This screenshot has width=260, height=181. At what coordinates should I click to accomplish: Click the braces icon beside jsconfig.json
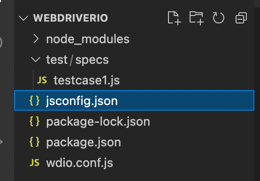34,100
